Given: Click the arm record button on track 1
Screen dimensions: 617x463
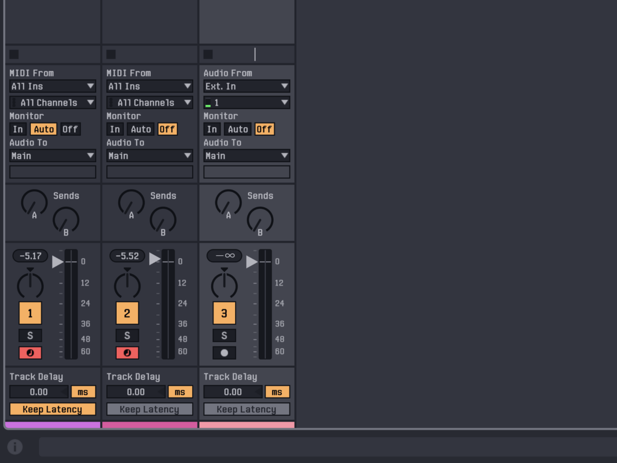Looking at the screenshot, I should [x=30, y=353].
